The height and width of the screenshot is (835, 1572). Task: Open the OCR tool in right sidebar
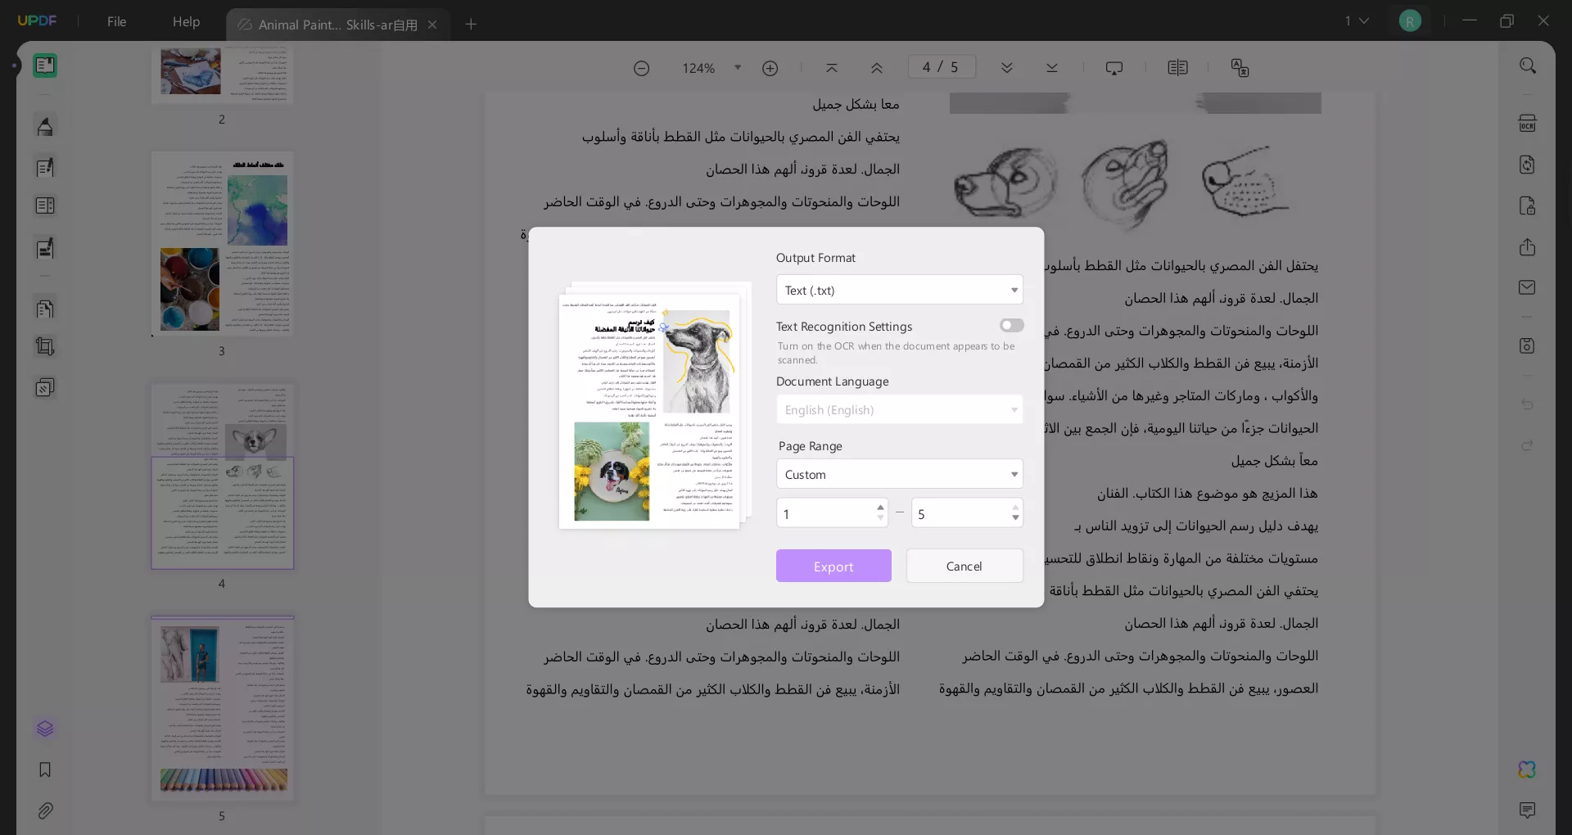(x=1528, y=122)
